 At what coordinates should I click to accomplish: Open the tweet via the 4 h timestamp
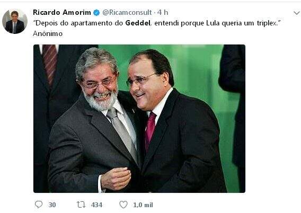[163, 13]
